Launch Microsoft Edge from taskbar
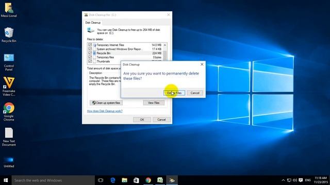 coord(113,180)
